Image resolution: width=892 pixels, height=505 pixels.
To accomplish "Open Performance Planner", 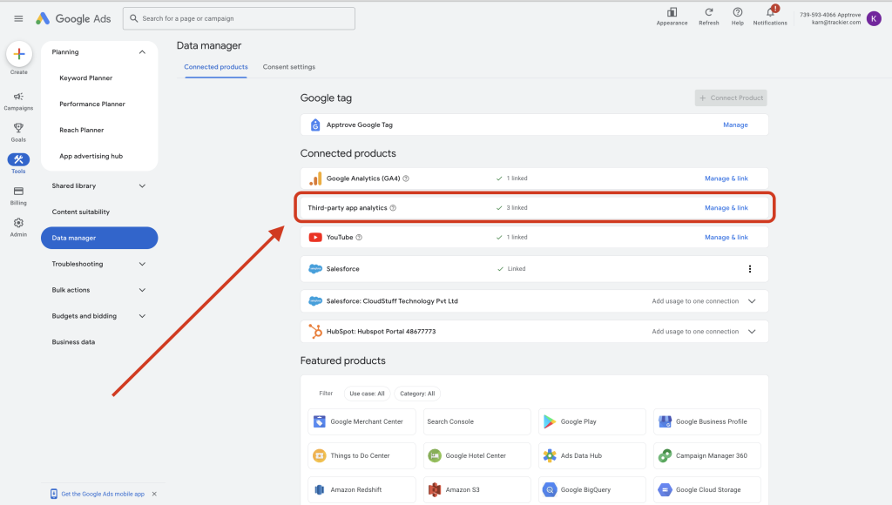I will click(x=92, y=104).
